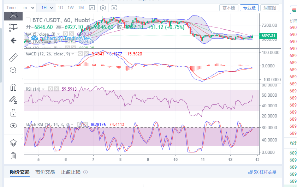Select the pattern drawing tool

click(x=13, y=15)
